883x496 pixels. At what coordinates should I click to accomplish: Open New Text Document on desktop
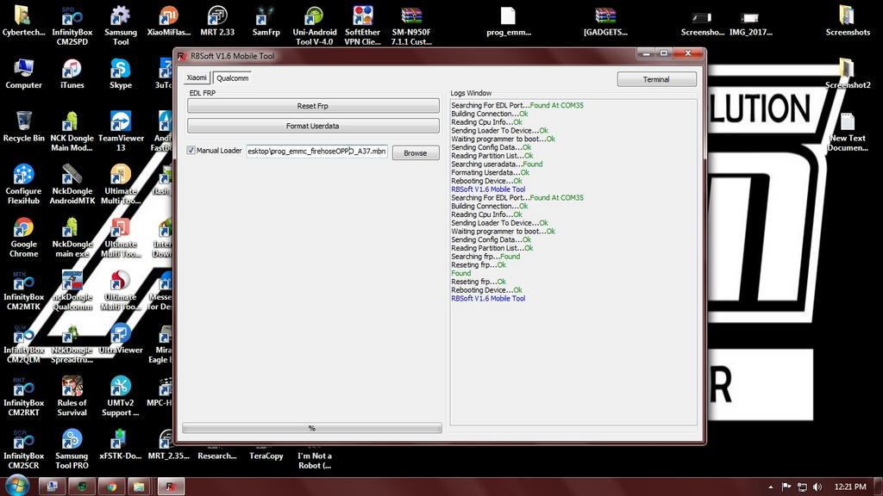coord(848,132)
